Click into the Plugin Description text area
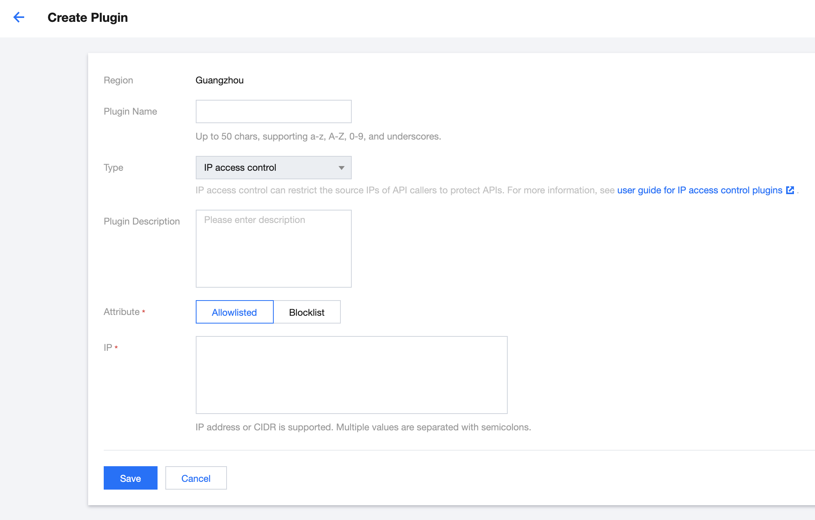The image size is (815, 520). (273, 249)
